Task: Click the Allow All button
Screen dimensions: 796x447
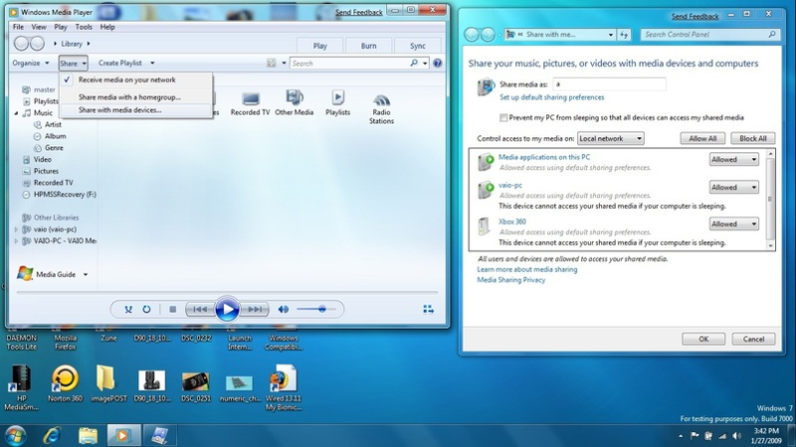Action: click(702, 138)
